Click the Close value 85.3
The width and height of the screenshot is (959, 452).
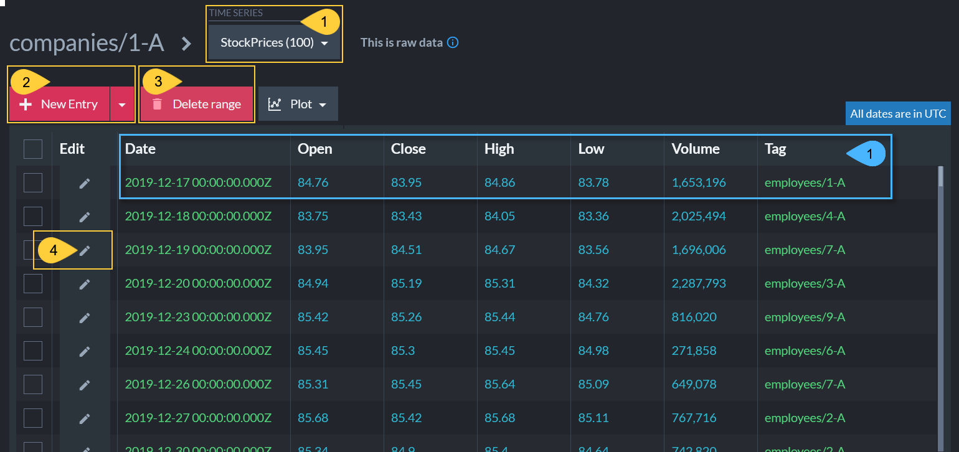(x=403, y=351)
